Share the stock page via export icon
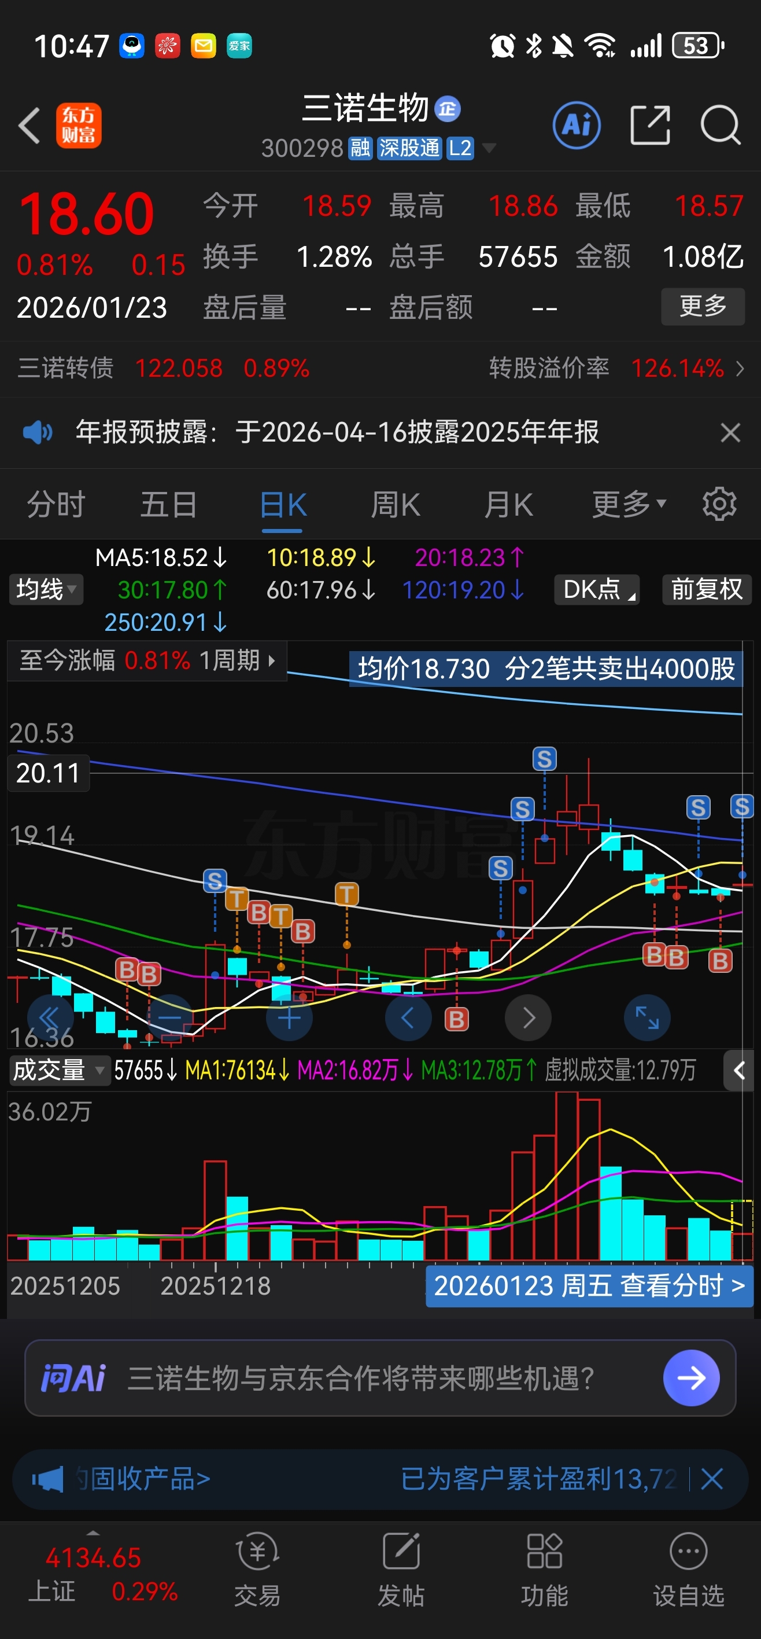 pyautogui.click(x=650, y=124)
